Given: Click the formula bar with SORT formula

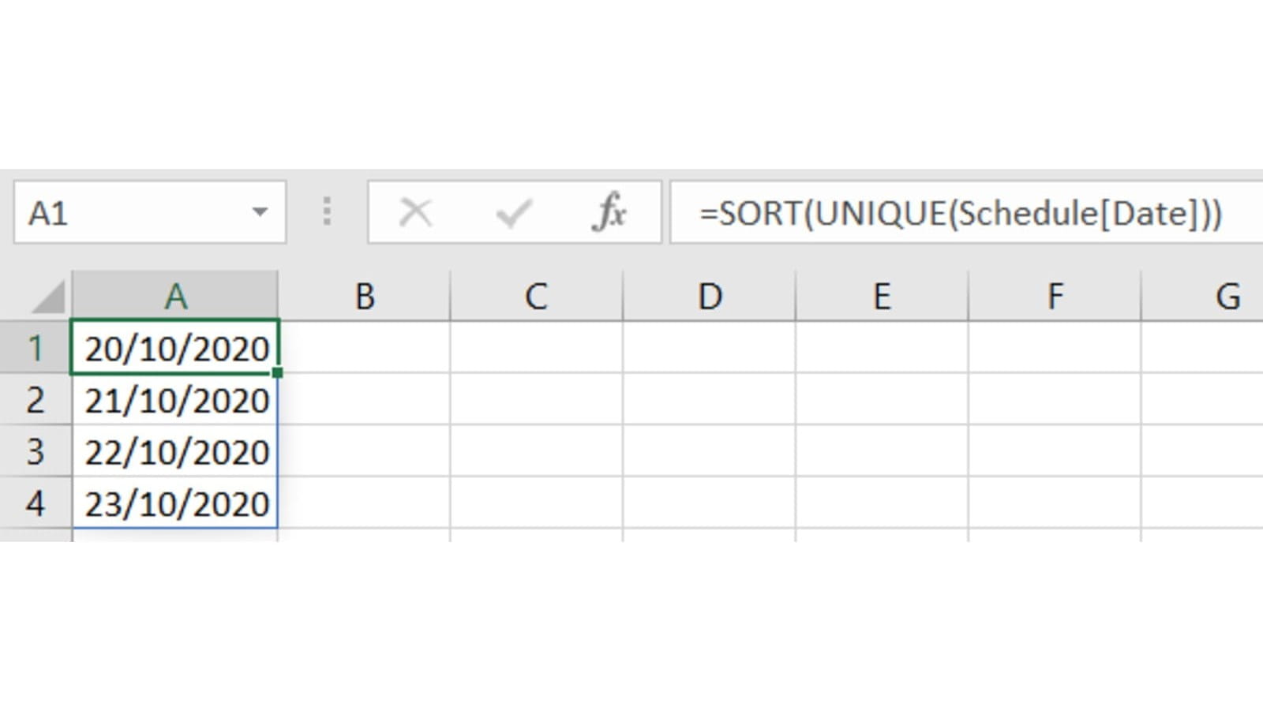Looking at the screenshot, I should point(963,214).
